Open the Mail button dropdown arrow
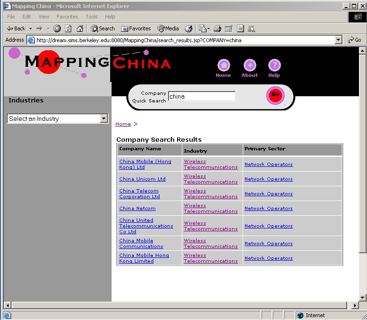367x320 pixels. (208, 29)
